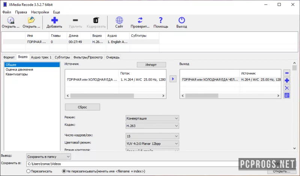Click the source list horizontal scrollbar thumb

click(102, 95)
